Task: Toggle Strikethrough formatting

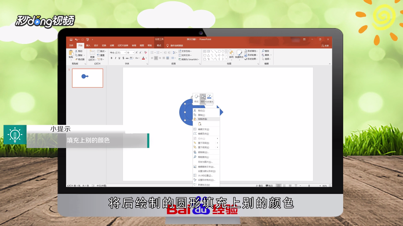Action: (x=127, y=58)
